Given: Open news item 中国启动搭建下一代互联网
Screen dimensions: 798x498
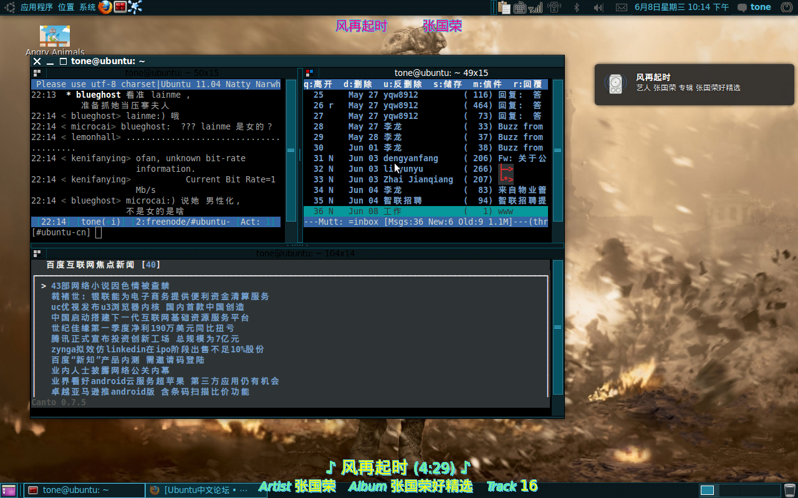Looking at the screenshot, I should pyautogui.click(x=150, y=317).
